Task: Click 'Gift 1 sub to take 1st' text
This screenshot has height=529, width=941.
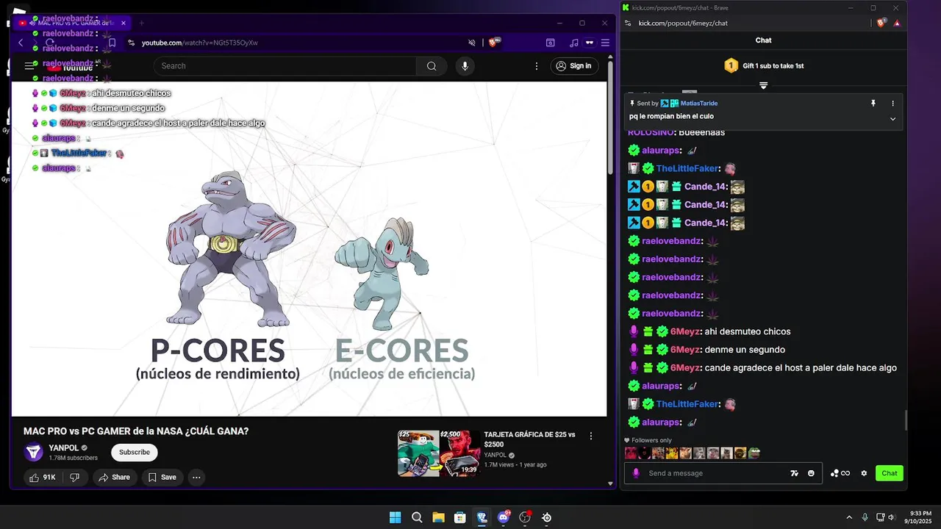Action: point(773,66)
